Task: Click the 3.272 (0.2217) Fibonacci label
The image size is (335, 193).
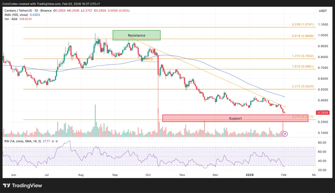Action: pos(303,117)
